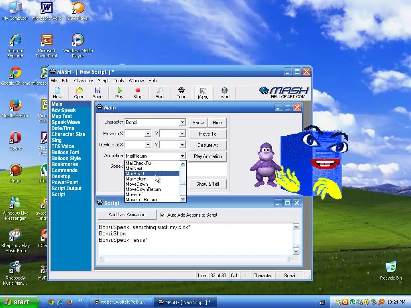Open the Move to X dropdown
The width and height of the screenshot is (411, 308).
pos(148,134)
